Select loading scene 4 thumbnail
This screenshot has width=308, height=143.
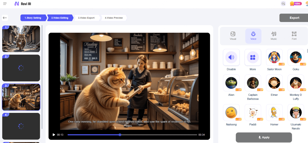tap(21, 126)
